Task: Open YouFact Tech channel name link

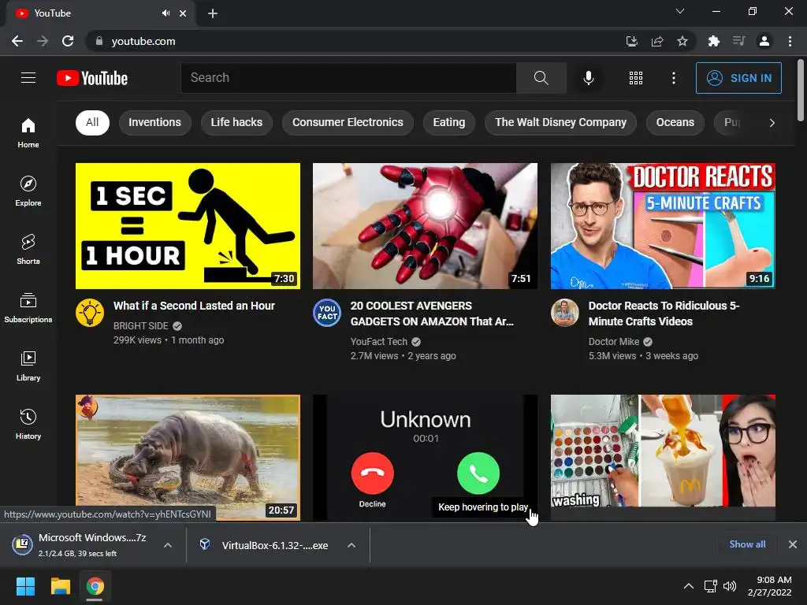Action: pyautogui.click(x=379, y=342)
